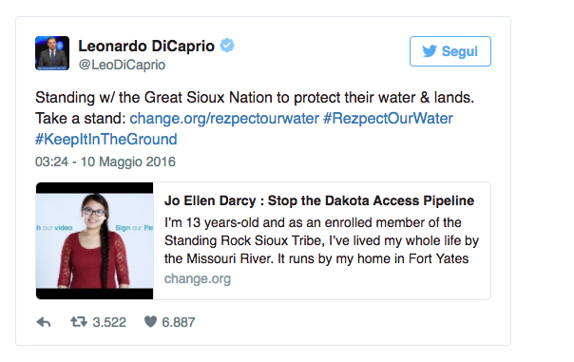Like the tweet with the heart icon
Screen dimensions: 574x362
pyautogui.click(x=150, y=322)
